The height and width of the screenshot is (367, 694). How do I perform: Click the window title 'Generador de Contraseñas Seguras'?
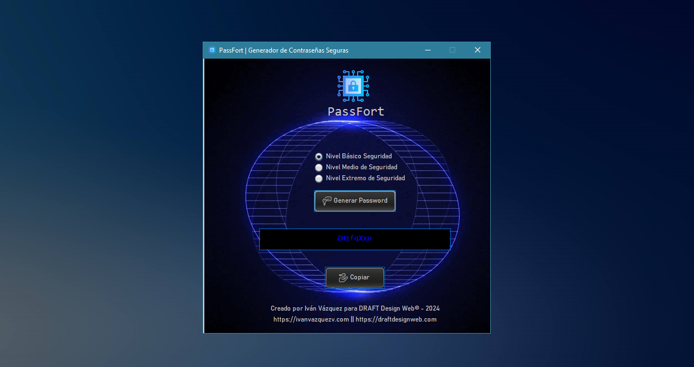point(299,50)
